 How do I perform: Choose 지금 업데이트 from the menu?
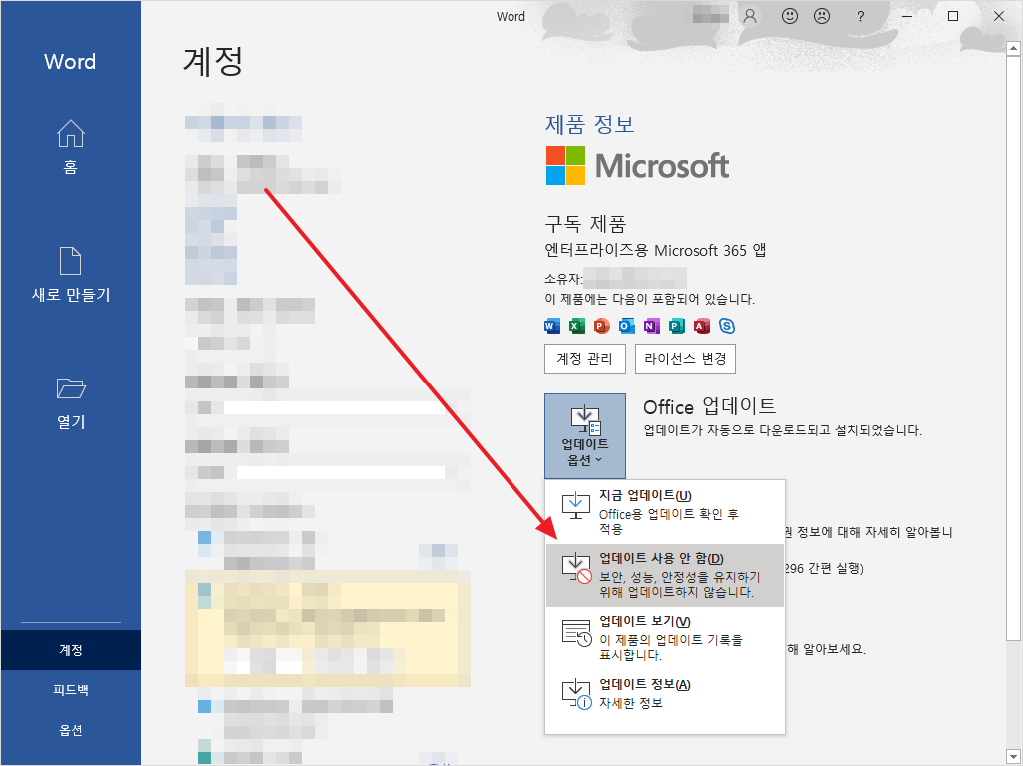(x=664, y=512)
